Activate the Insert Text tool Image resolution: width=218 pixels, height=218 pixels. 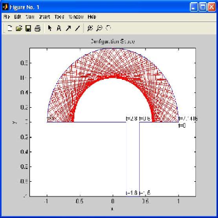59,28
